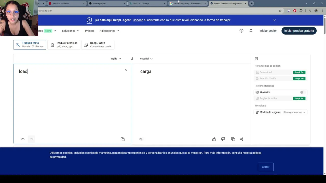
Task: Open the Chrome extensions puzzle icon
Action: [x=301, y=11]
